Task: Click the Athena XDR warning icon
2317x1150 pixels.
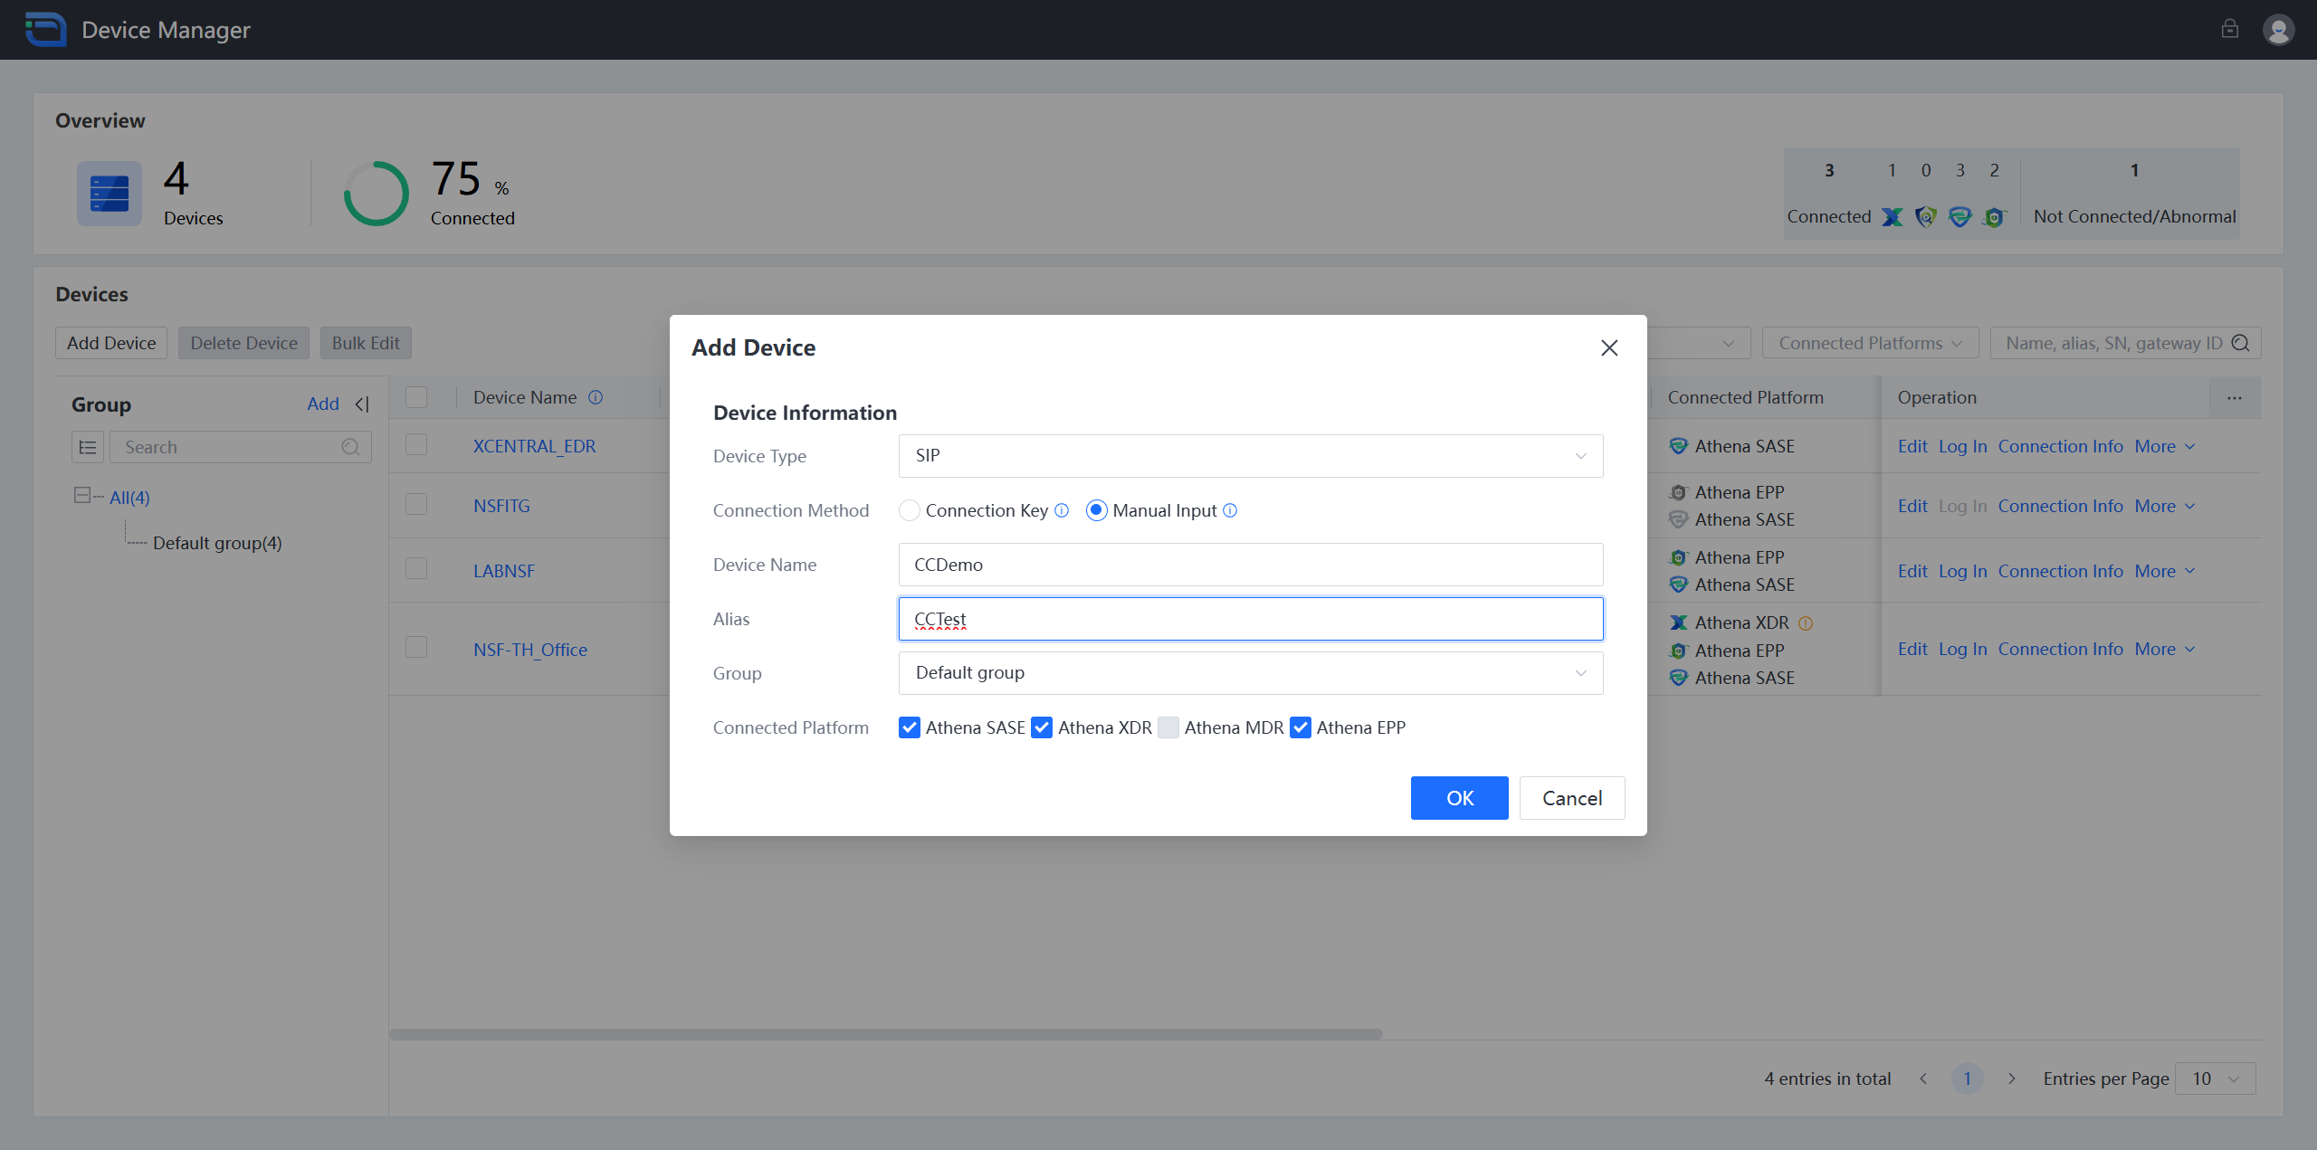Action: click(1806, 623)
